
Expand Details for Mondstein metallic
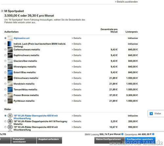pos(76,84)
